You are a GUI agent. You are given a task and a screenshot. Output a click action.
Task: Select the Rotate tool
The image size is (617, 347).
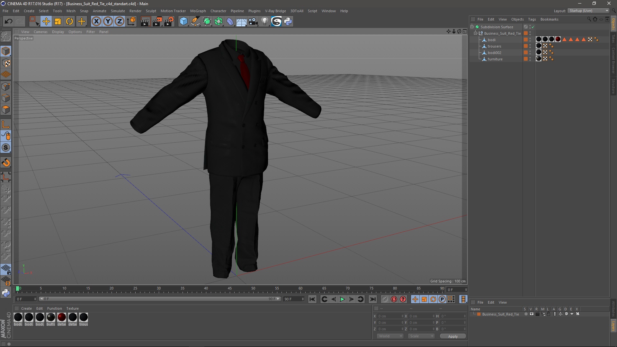(69, 22)
